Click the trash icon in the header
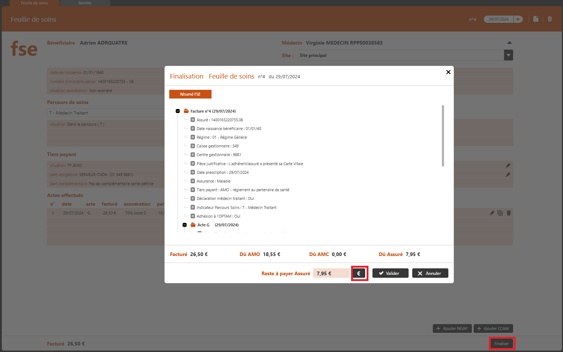The width and height of the screenshot is (563, 352). point(550,19)
